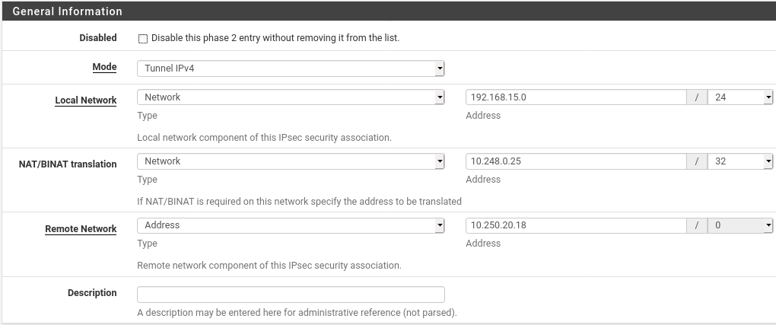
Task: Open the Remote Network type dropdown
Action: (x=290, y=225)
